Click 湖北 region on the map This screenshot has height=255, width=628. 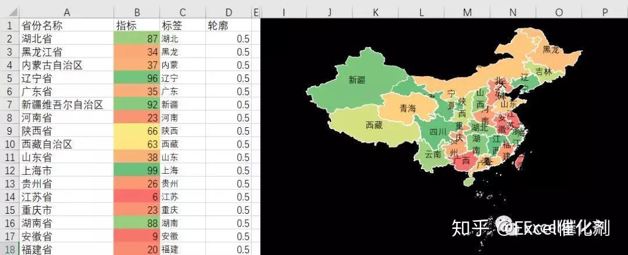coord(480,127)
